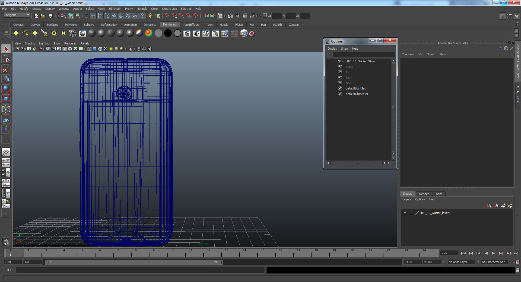
Task: Toggle visibility V of HTC_10_Glacier_layer1
Action: click(x=405, y=213)
